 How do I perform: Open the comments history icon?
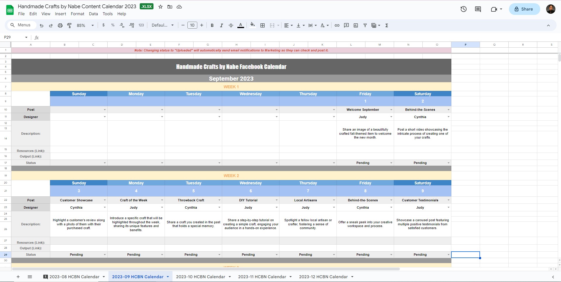(x=478, y=9)
